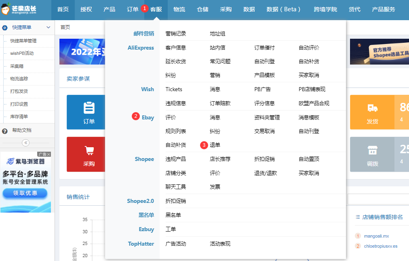
Task: Click the 店铺销售额排名 list icon
Action: point(358,217)
